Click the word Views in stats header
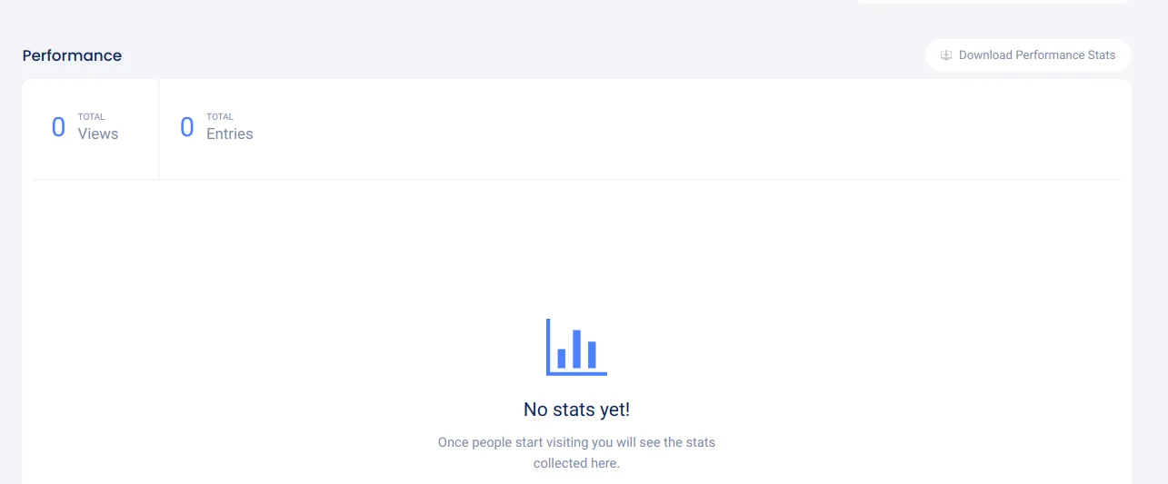 98,134
